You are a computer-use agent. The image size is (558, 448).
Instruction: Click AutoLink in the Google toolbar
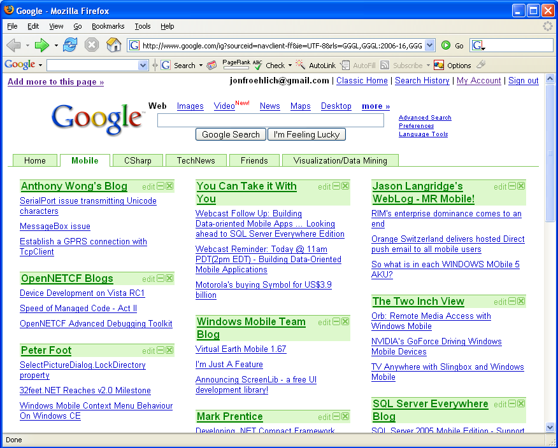(x=316, y=65)
